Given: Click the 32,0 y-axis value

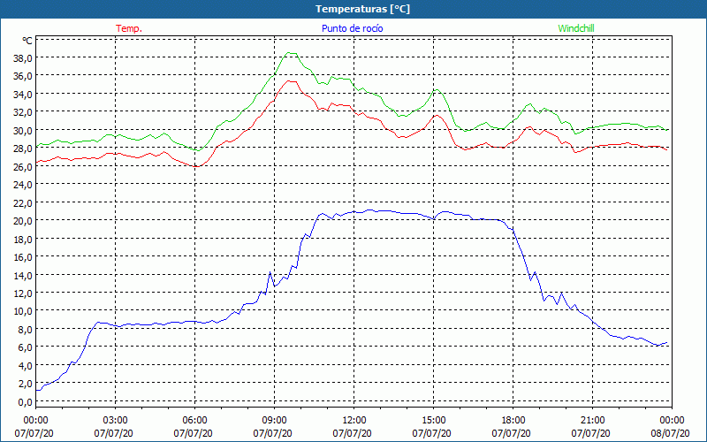Looking at the screenshot, I should (x=23, y=112).
